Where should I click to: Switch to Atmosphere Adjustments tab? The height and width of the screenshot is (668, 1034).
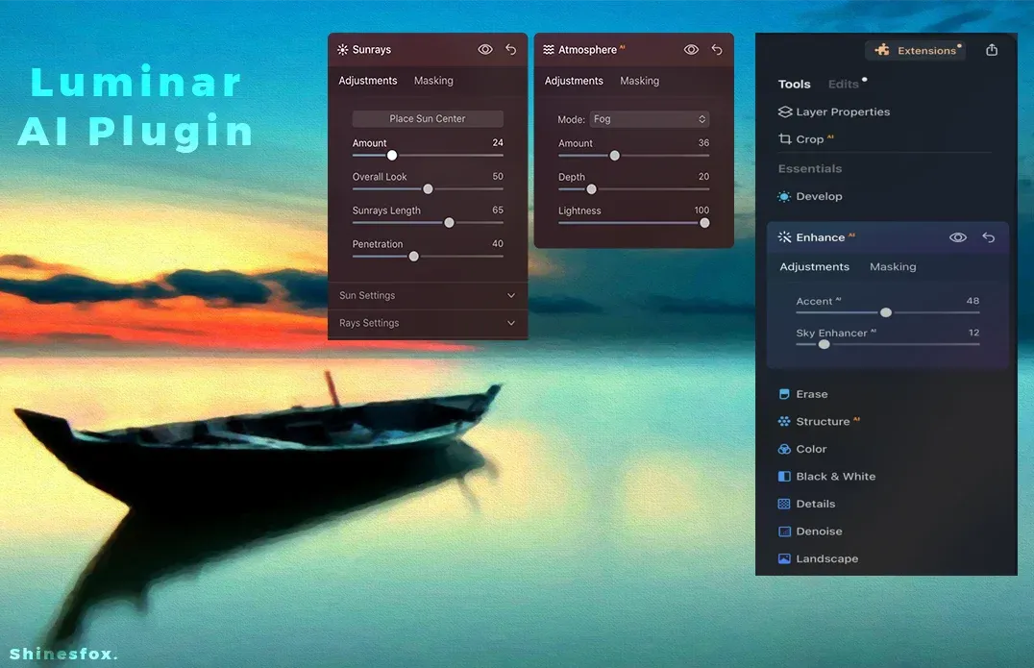tap(574, 81)
